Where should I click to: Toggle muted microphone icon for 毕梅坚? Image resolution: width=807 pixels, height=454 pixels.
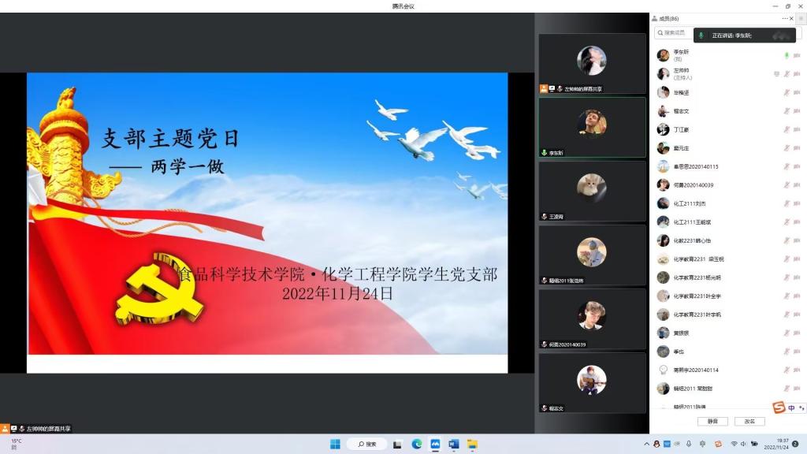(786, 92)
